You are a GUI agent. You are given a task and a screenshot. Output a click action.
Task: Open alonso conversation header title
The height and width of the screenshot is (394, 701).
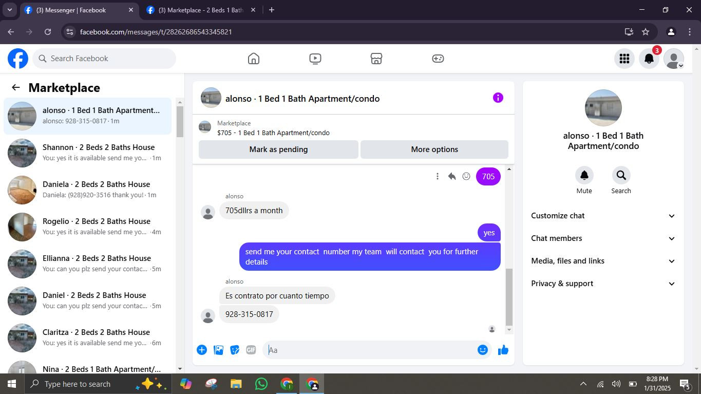[302, 99]
